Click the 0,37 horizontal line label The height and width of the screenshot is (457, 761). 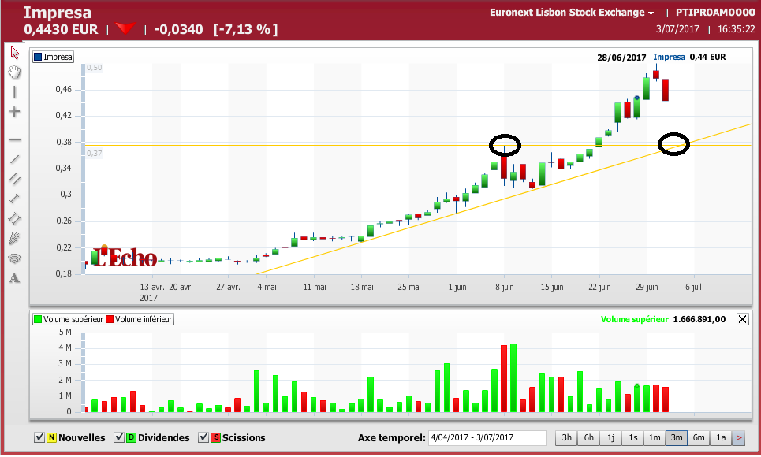tap(94, 154)
